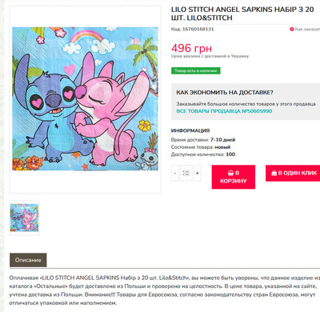Viewport: 320px width, 312px height.
Task: Increase quantity with the plus button
Action: click(197, 173)
